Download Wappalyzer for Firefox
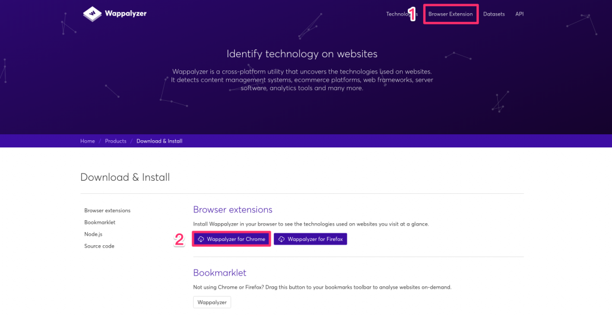This screenshot has width=612, height=315. 310,239
